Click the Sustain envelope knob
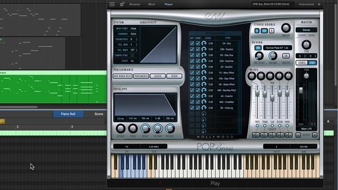Screen dimensions: 338x190 tap(157, 128)
